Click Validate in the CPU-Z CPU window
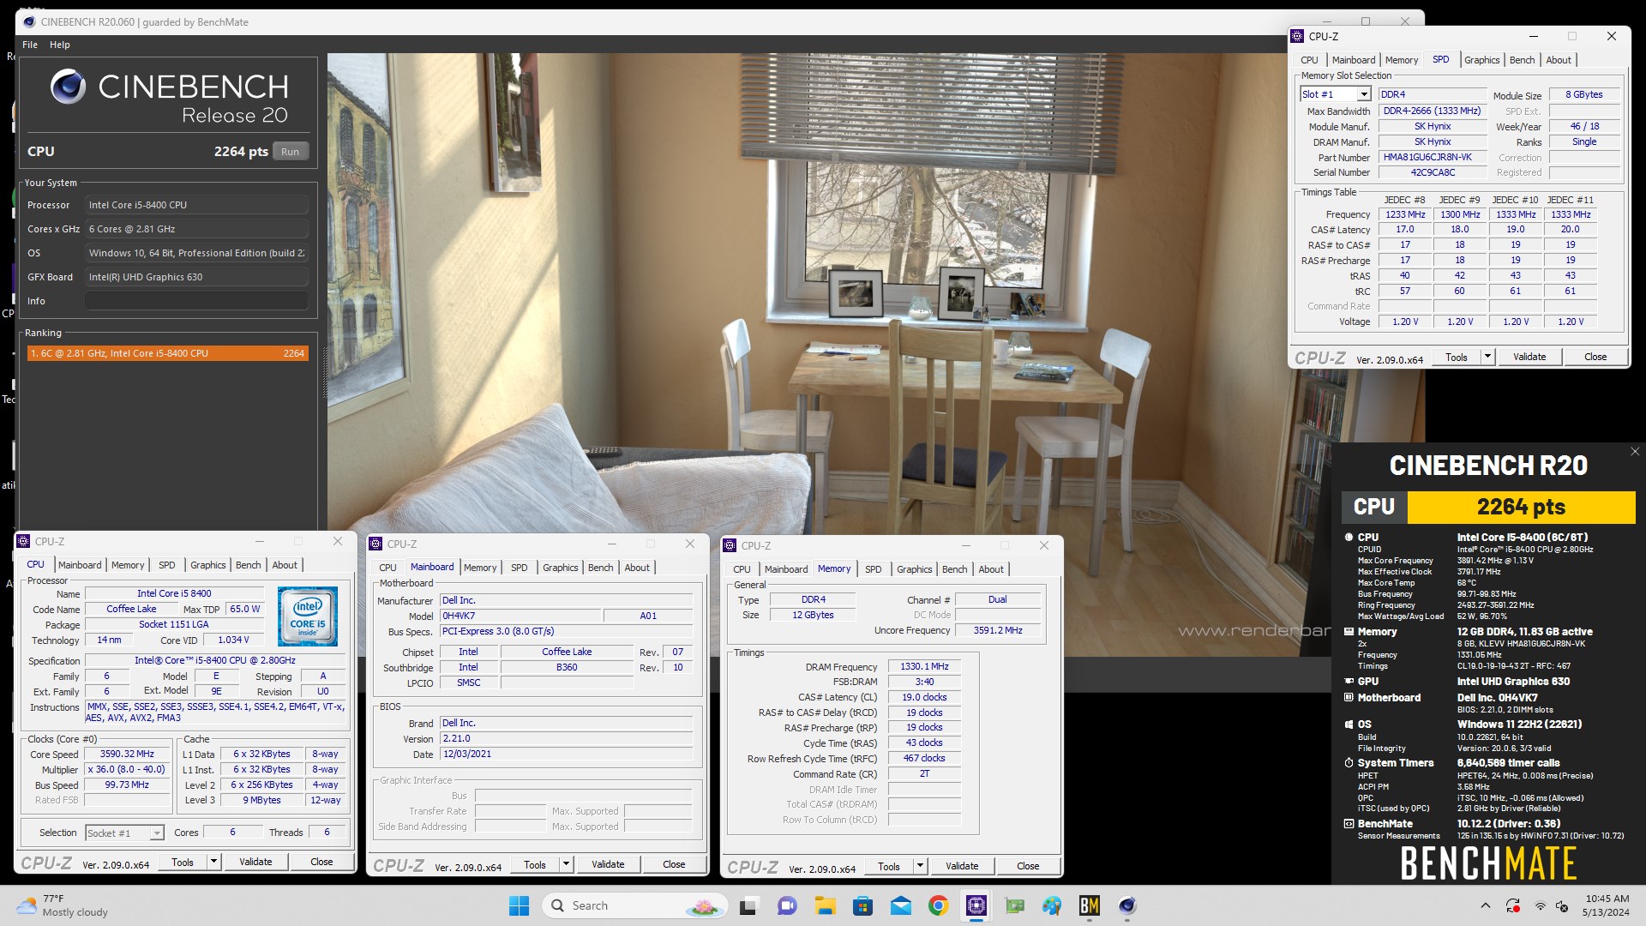1646x926 pixels. (255, 862)
